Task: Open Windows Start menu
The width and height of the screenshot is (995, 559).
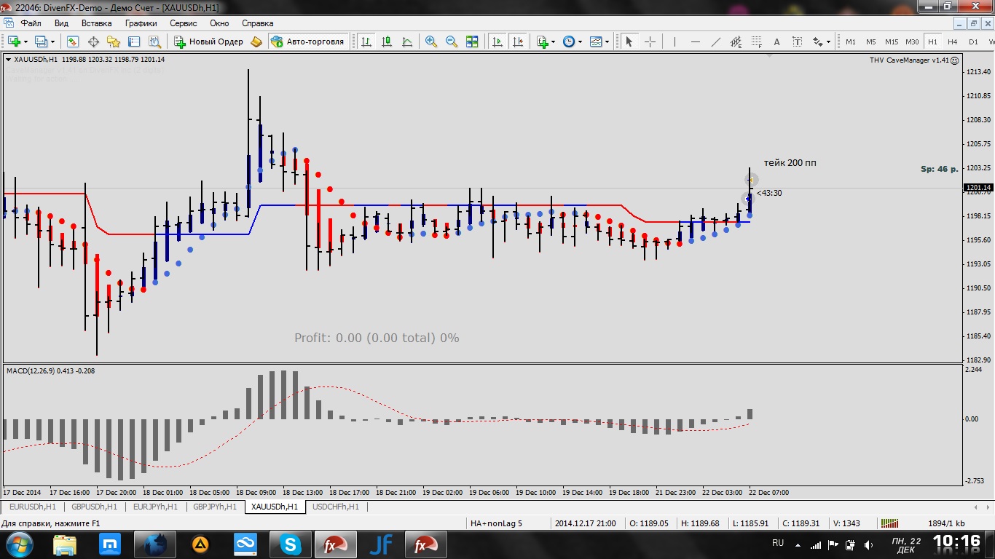Action: (19, 544)
